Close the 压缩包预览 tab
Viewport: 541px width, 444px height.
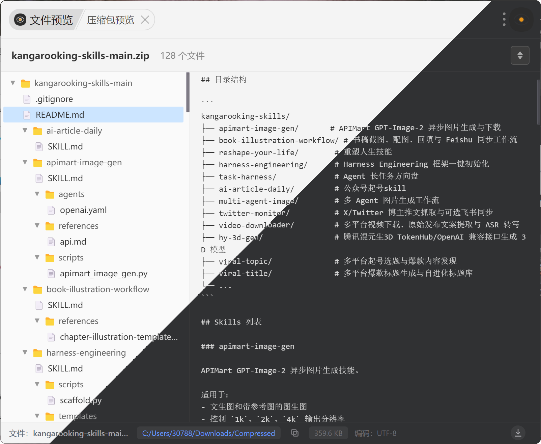pos(145,20)
